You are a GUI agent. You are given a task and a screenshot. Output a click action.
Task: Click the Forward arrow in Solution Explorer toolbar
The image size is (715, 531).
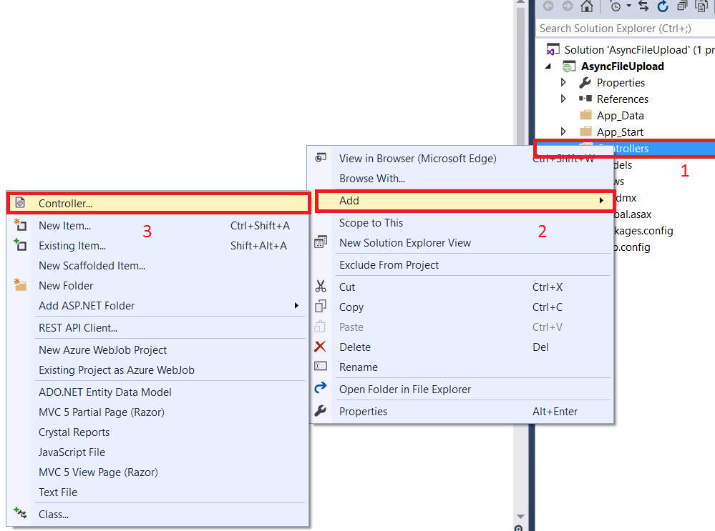point(568,6)
